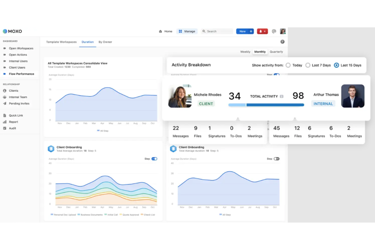Click the Quick Link document icon
The height and width of the screenshot is (250, 375).
[x=5, y=116]
